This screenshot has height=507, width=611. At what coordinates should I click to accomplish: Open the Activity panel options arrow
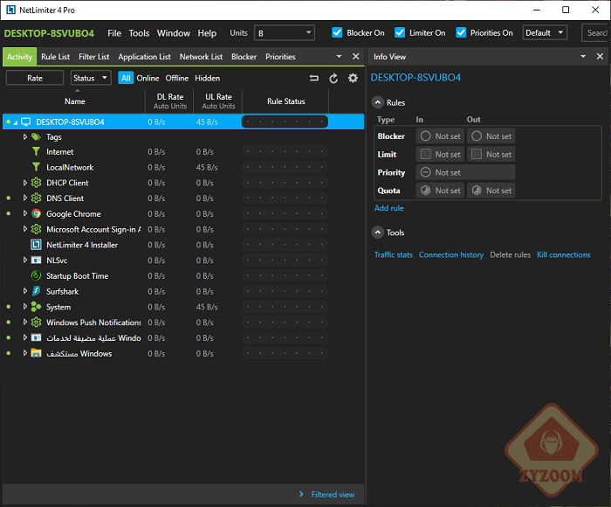[x=339, y=56]
